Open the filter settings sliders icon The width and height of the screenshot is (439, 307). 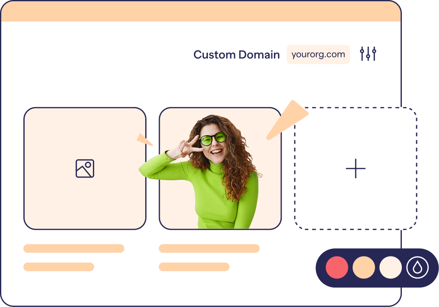(368, 54)
